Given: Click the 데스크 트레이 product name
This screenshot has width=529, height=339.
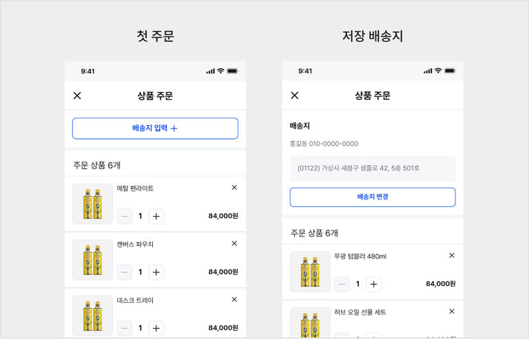Looking at the screenshot, I should 135,300.
